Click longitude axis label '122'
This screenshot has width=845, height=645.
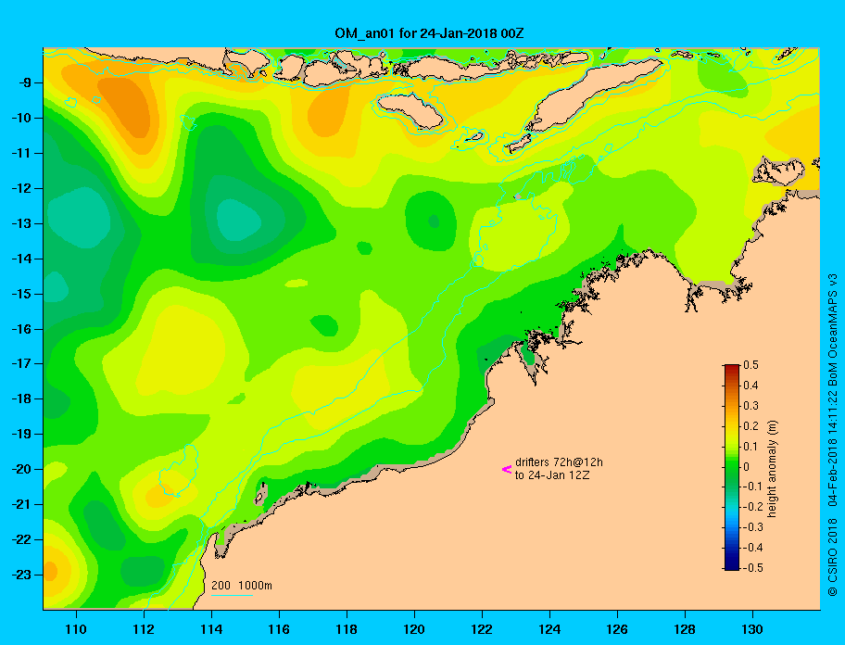tap(482, 629)
